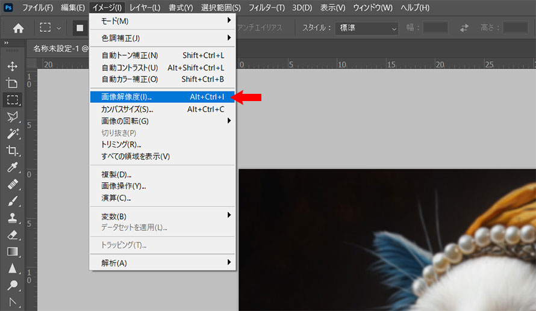Image resolution: width=536 pixels, height=311 pixels.
Task: Choose 自動トーン補正(N)
Action: pos(163,55)
